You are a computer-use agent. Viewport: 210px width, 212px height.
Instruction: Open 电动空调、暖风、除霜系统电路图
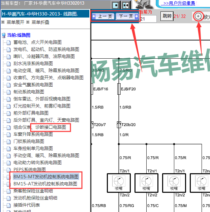(46, 70)
